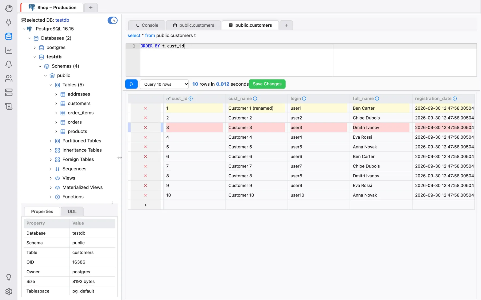481x300 pixels.
Task: Open the DDL tab
Action: [72, 211]
